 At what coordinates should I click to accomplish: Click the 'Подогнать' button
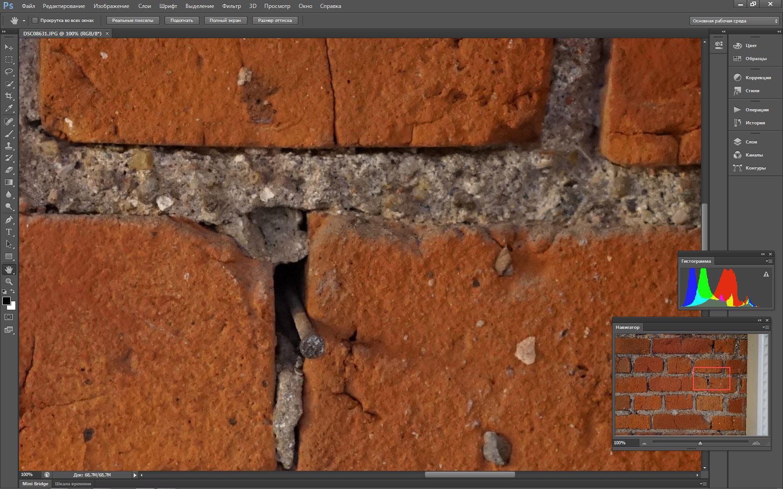[x=182, y=20]
